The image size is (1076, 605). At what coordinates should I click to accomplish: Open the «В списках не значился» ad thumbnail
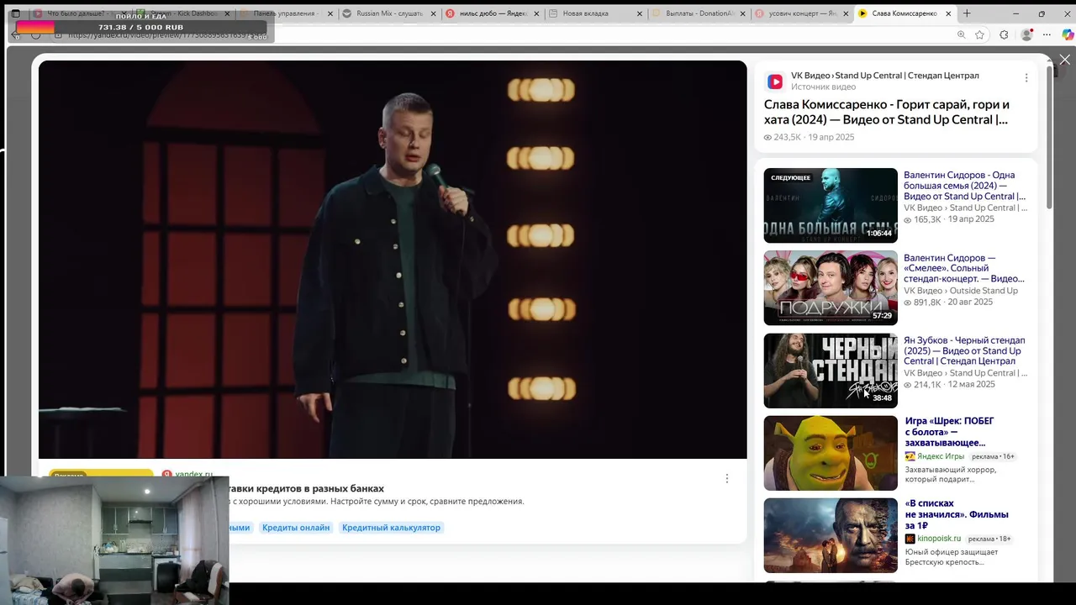[x=831, y=535]
